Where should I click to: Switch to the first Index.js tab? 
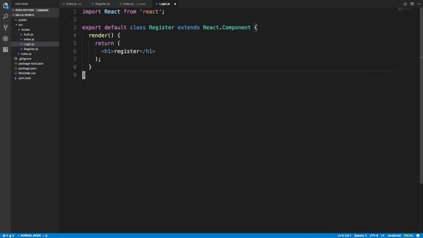click(73, 4)
